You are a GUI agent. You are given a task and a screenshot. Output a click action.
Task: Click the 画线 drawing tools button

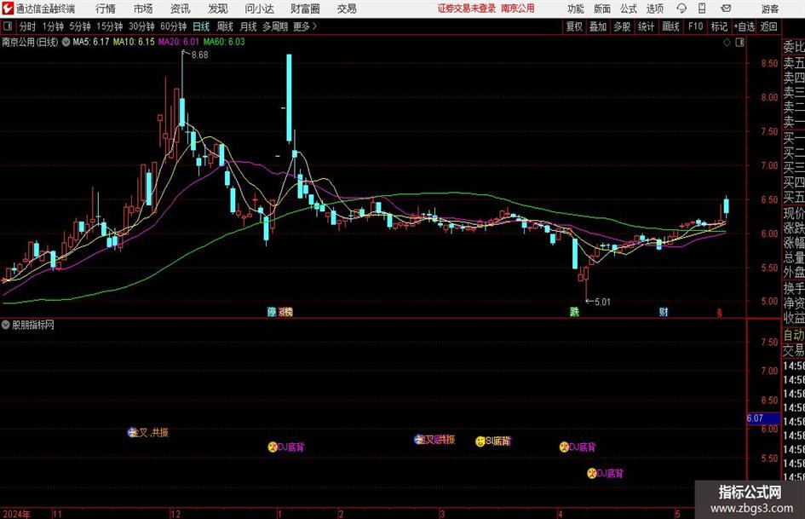[x=670, y=26]
